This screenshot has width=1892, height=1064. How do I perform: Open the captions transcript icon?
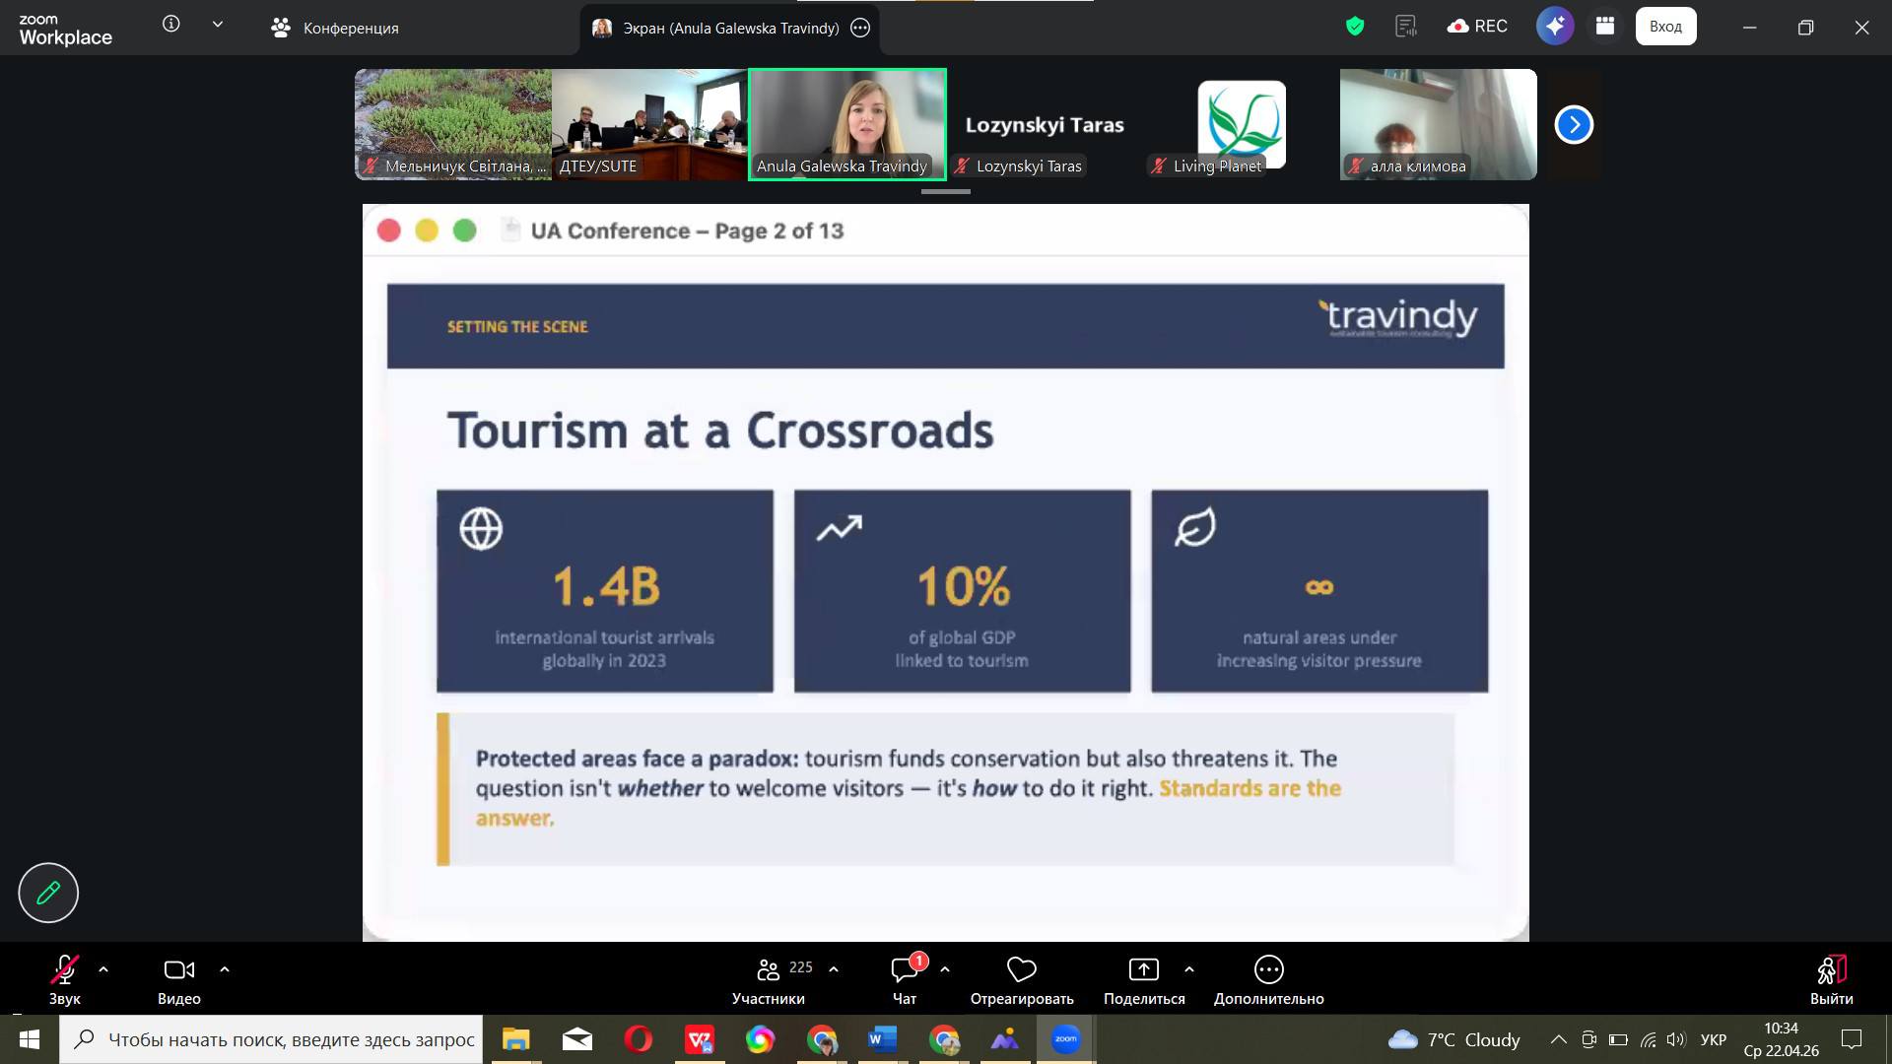tap(1405, 27)
